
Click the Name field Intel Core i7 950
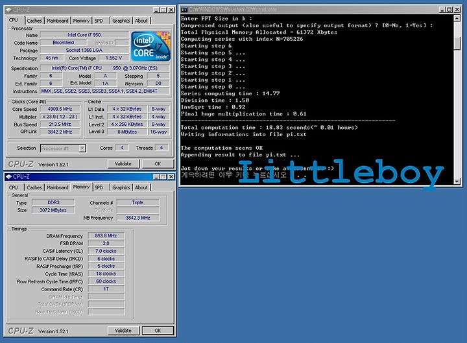(x=84, y=35)
